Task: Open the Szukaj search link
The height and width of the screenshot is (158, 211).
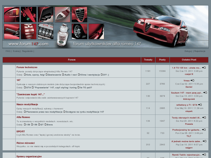Action: [16, 51]
